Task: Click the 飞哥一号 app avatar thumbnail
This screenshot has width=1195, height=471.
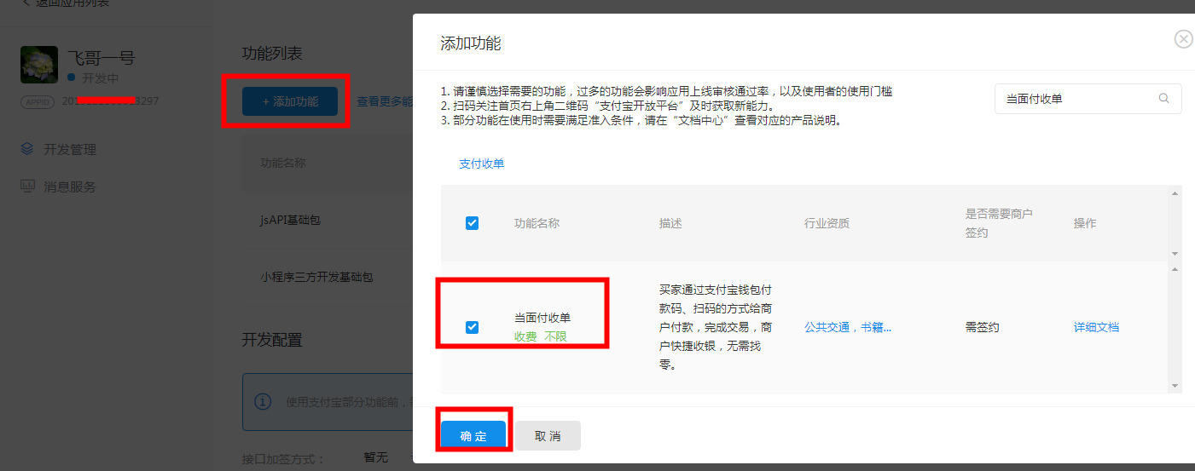Action: (39, 65)
